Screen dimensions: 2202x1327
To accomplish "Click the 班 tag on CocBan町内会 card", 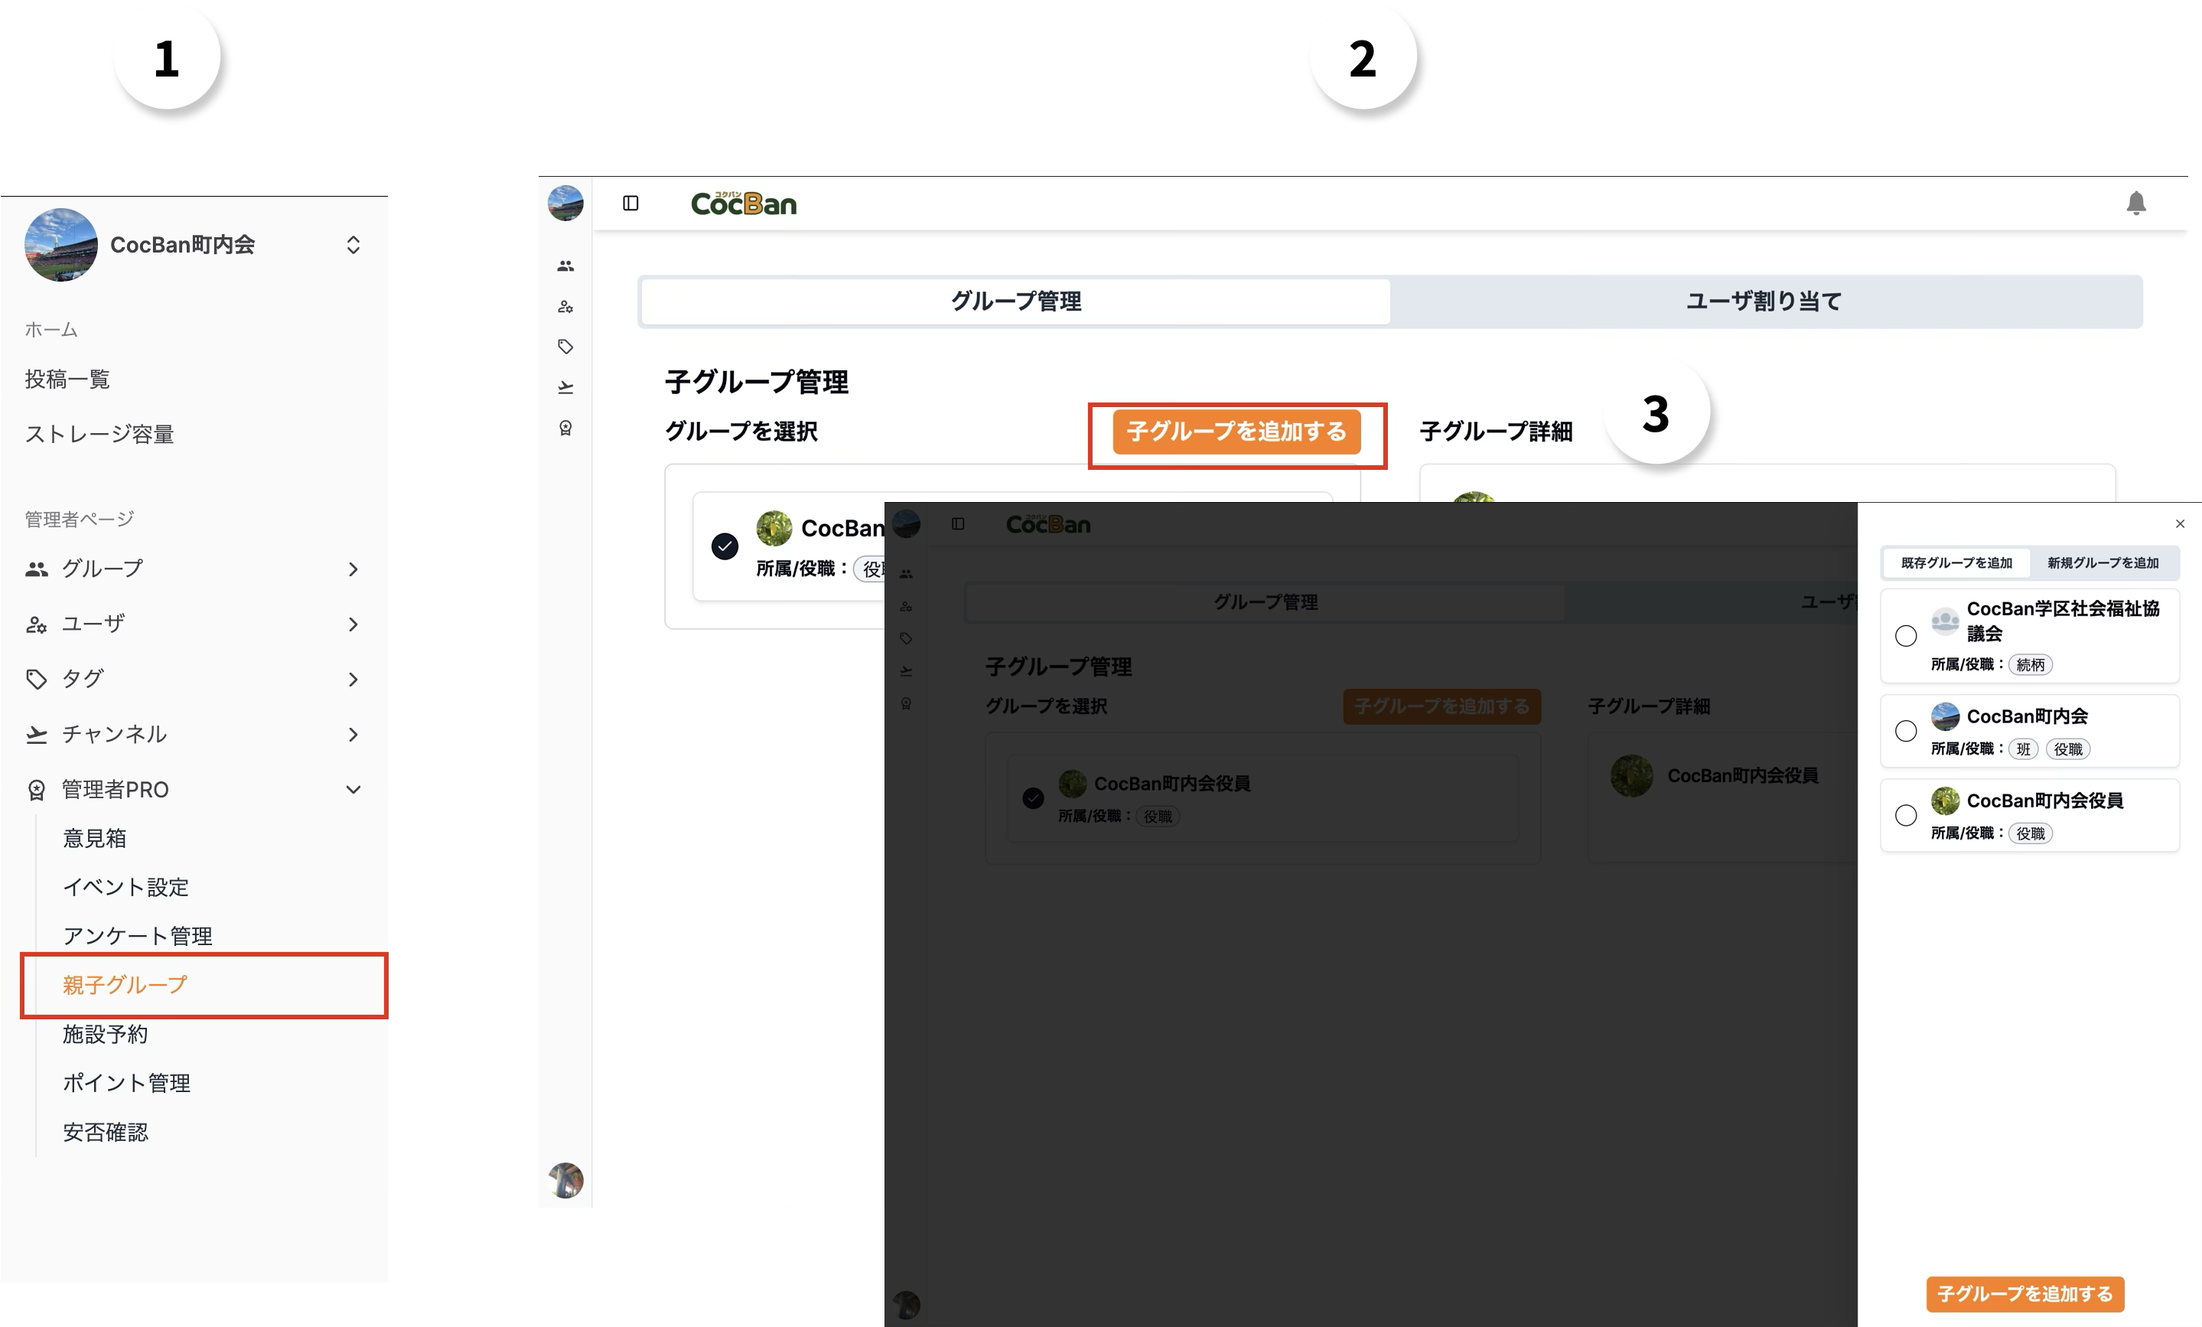I will tap(2022, 749).
